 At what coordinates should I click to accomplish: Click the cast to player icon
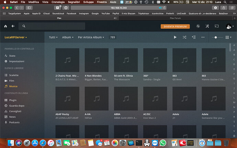click(x=216, y=26)
